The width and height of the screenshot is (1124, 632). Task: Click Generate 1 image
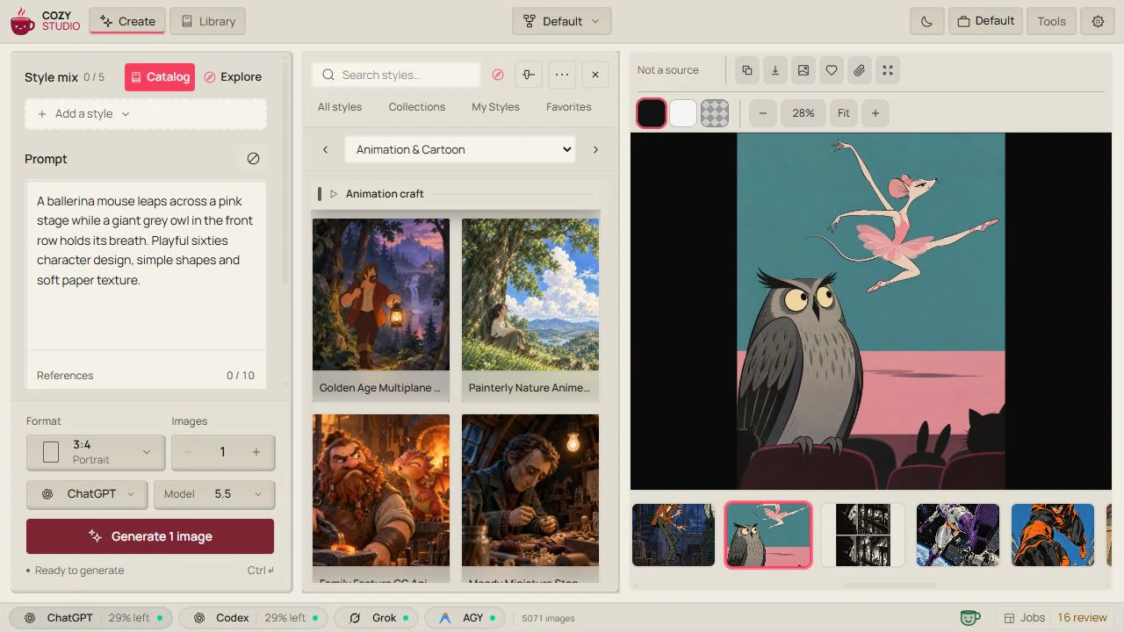click(150, 536)
